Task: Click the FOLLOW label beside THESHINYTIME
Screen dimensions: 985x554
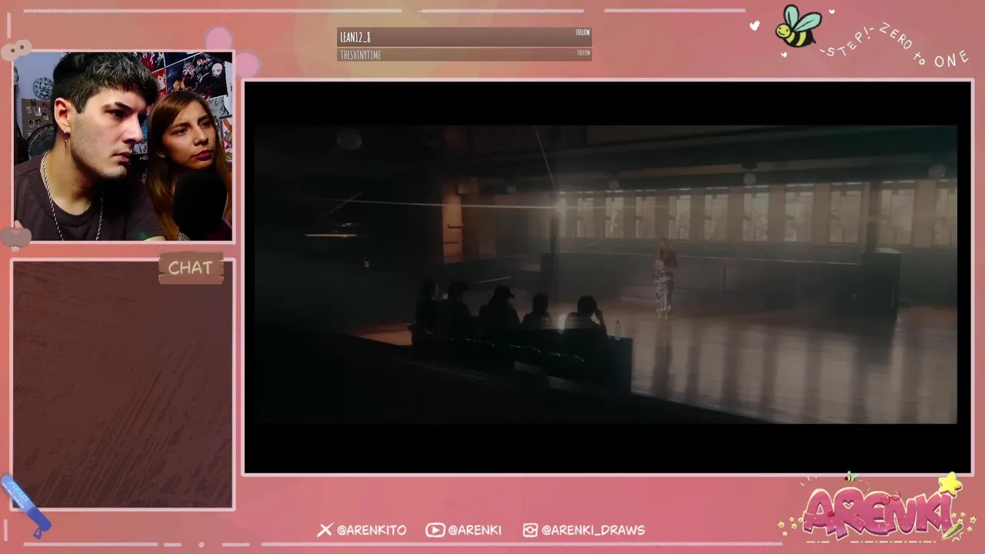Action: tap(583, 53)
